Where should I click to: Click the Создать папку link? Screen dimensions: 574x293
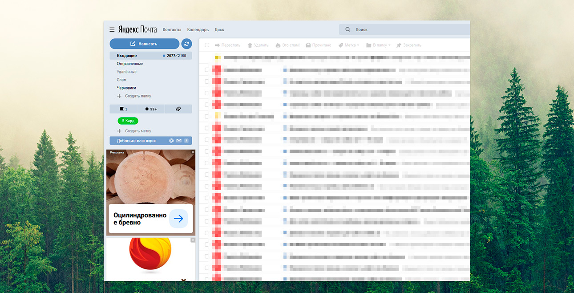click(137, 96)
